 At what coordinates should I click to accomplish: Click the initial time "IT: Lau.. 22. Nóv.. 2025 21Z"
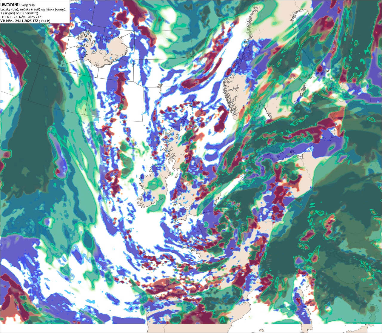21,17
